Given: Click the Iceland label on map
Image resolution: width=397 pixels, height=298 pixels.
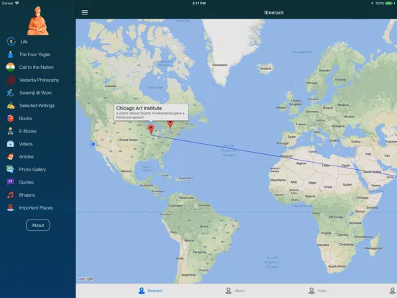Looking at the screenshot, I should 266,68.
